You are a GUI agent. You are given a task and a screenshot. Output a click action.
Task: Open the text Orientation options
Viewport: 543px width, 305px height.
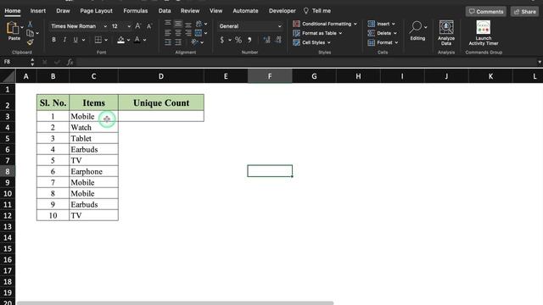tap(194, 42)
